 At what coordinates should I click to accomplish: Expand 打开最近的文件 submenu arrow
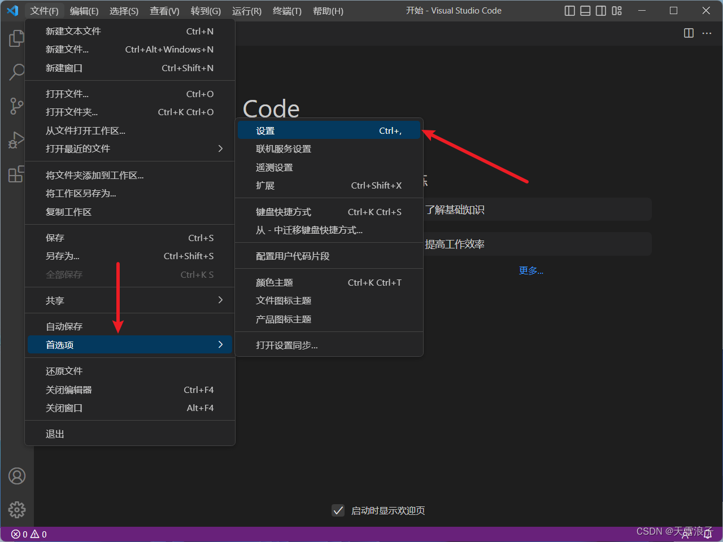220,148
